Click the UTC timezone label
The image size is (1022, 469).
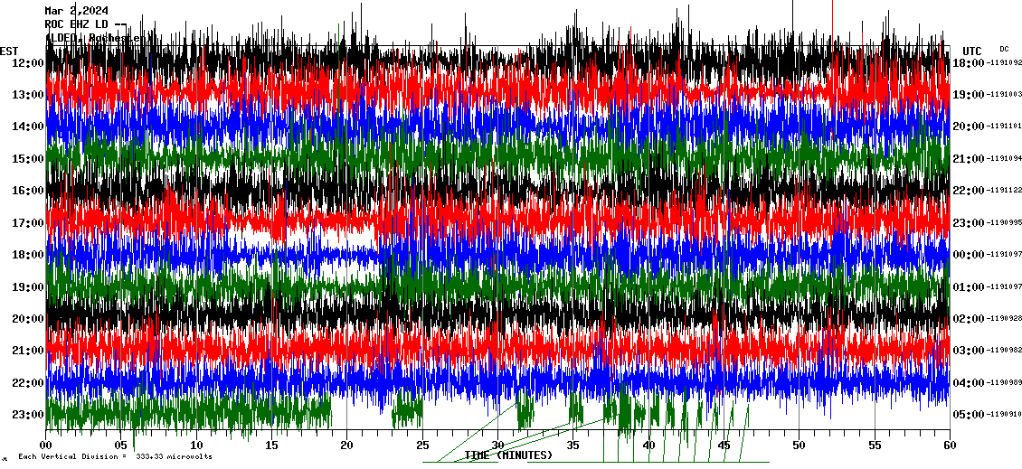pyautogui.click(x=972, y=51)
